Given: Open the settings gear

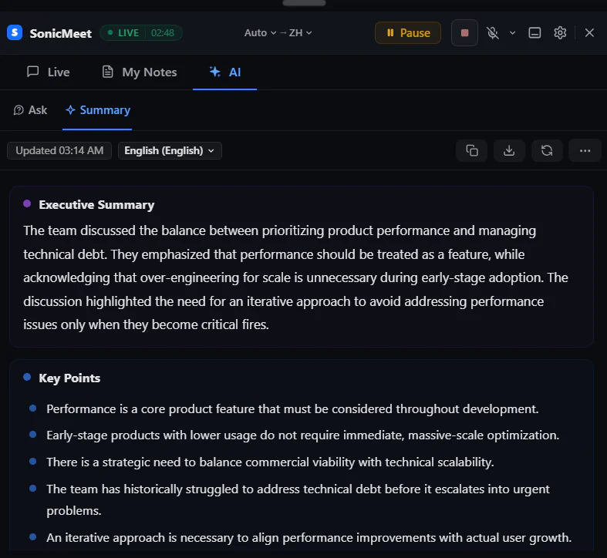Looking at the screenshot, I should [560, 33].
